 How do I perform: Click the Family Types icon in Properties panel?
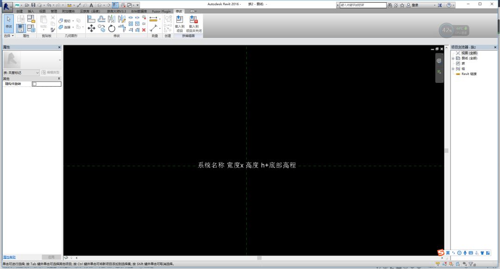(31, 28)
